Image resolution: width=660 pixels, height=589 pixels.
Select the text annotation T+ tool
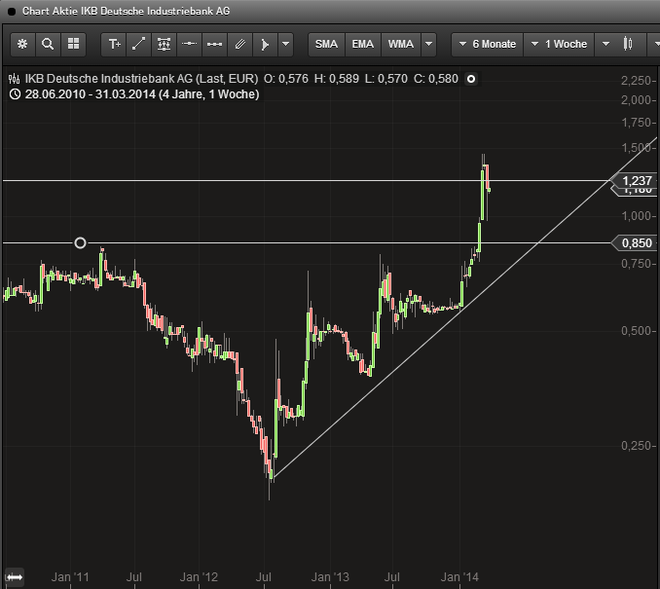click(114, 44)
